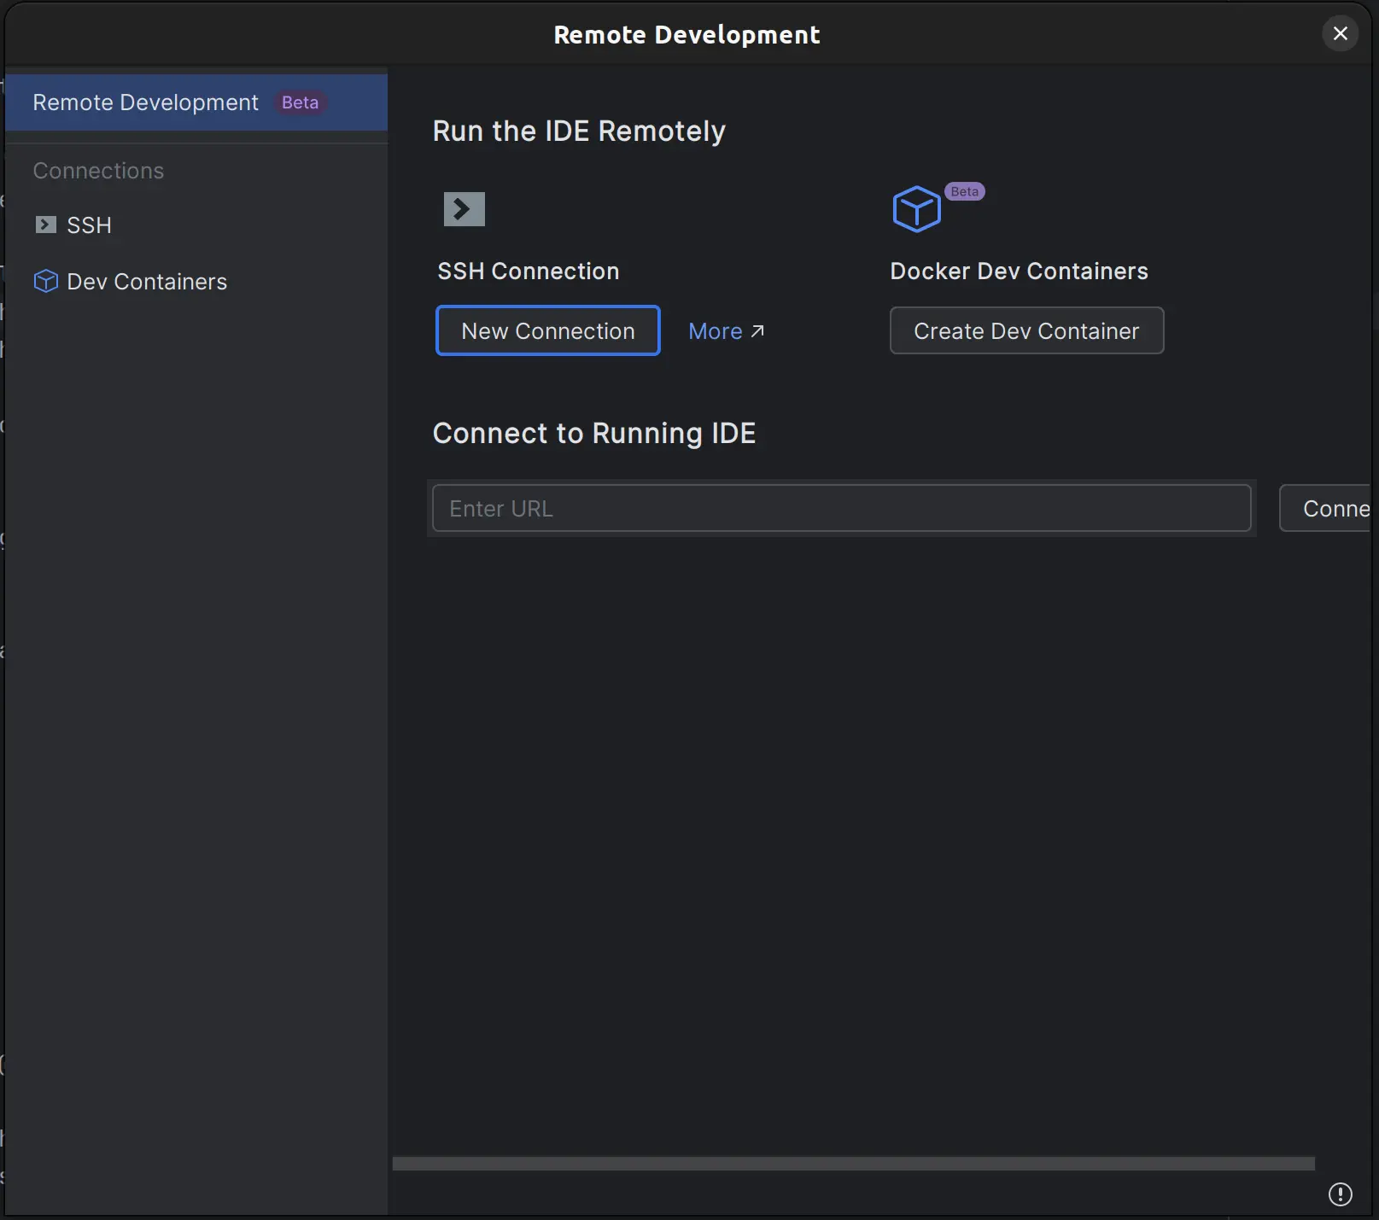The width and height of the screenshot is (1379, 1220).
Task: Click the Create Dev Container button
Action: 1025,330
